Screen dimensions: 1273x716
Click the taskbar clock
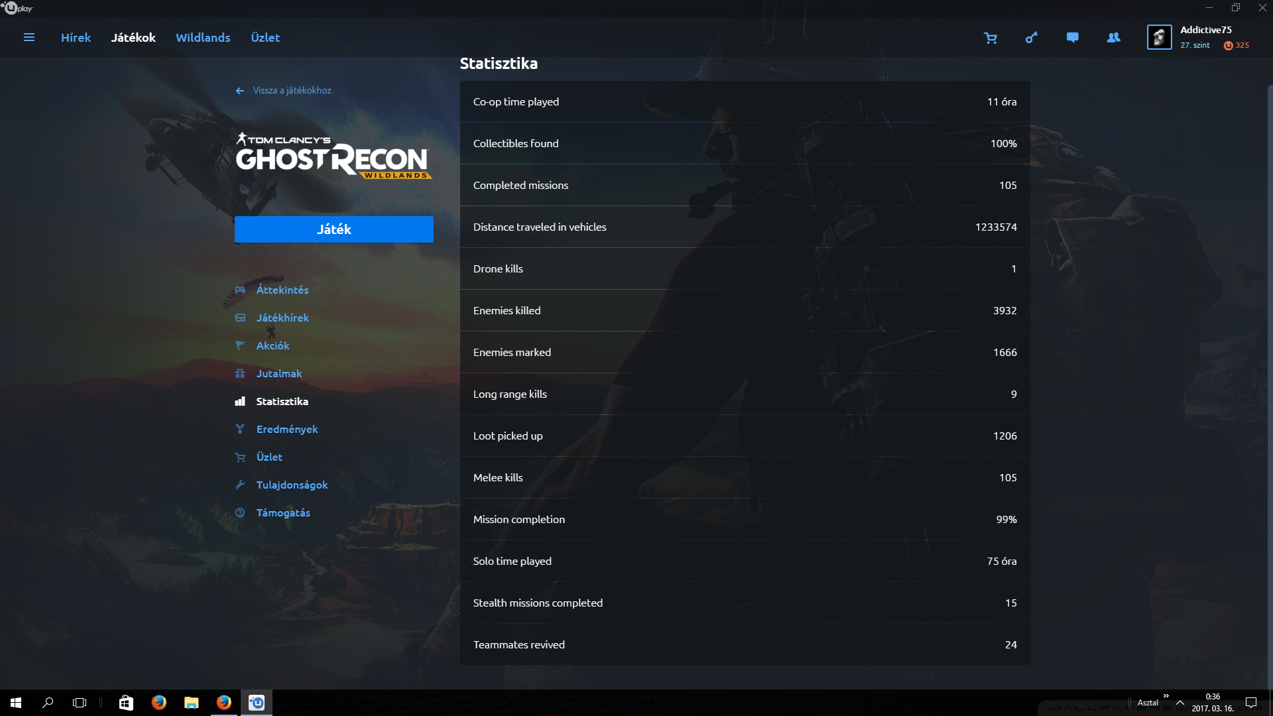(x=1213, y=703)
